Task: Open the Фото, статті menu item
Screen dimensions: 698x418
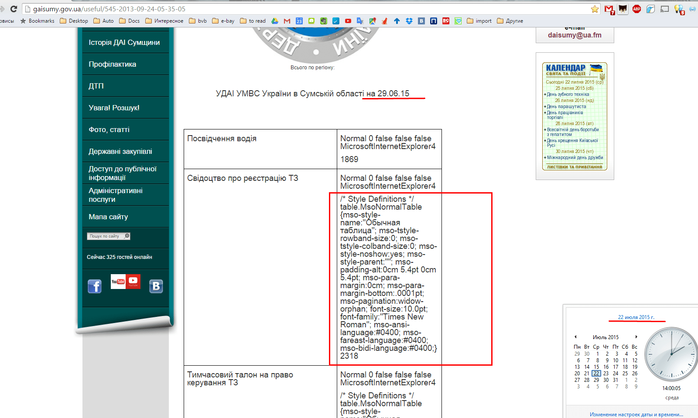Action: click(126, 129)
